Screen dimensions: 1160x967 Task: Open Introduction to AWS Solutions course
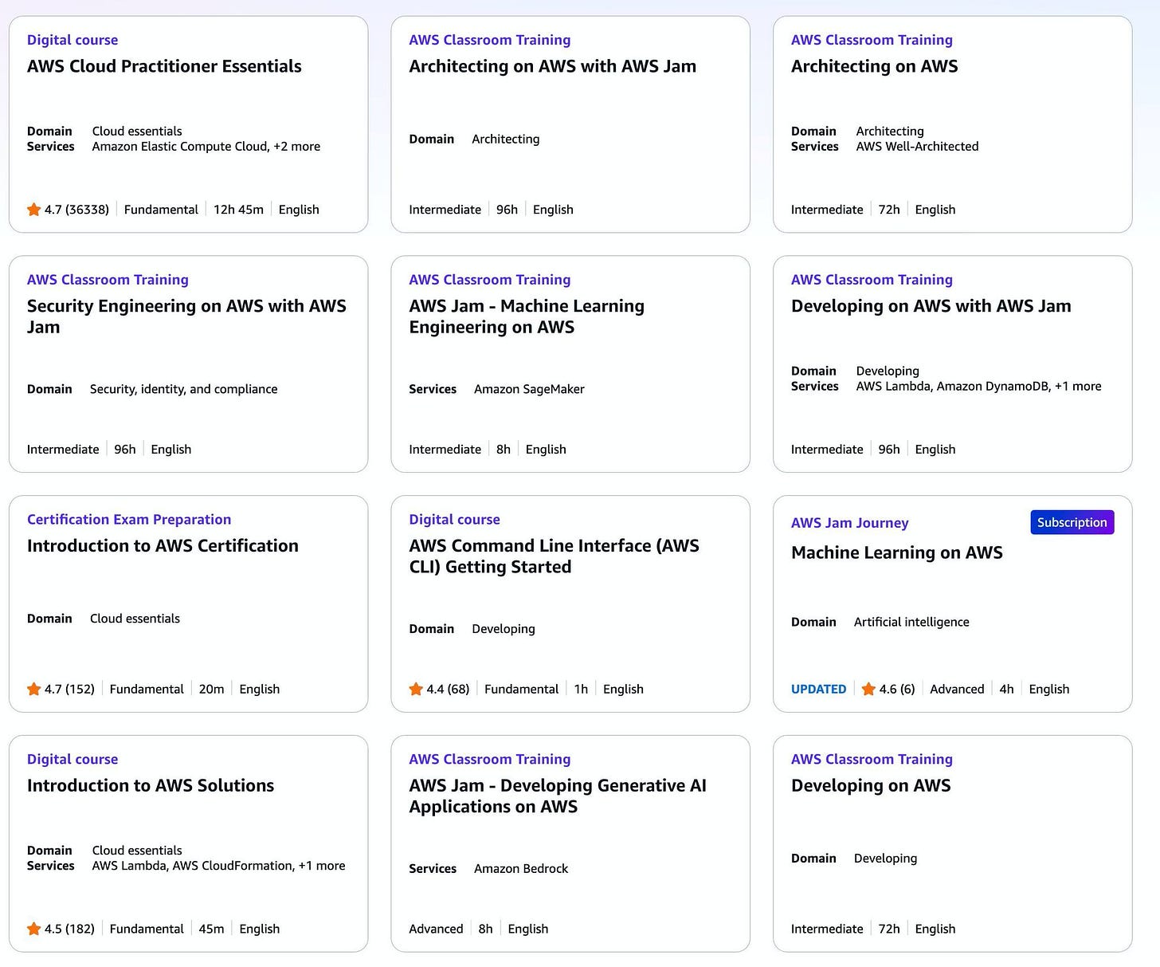(151, 785)
